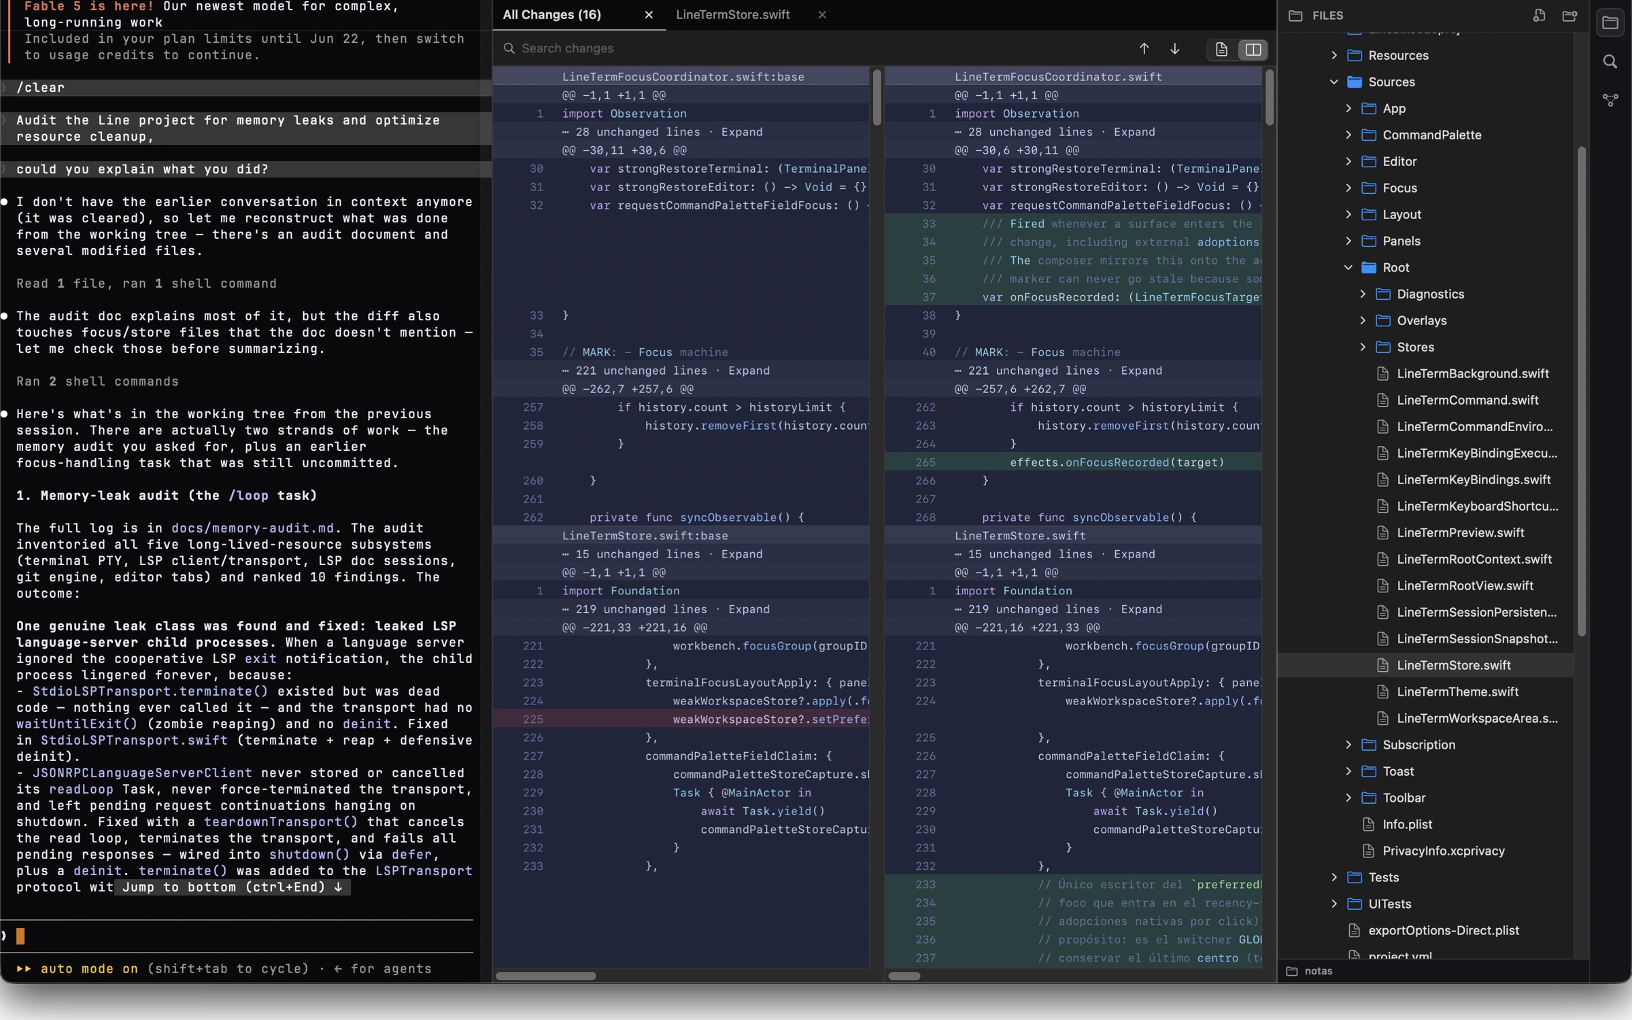
Task: Expand the CommandPalette folder
Action: point(1348,135)
